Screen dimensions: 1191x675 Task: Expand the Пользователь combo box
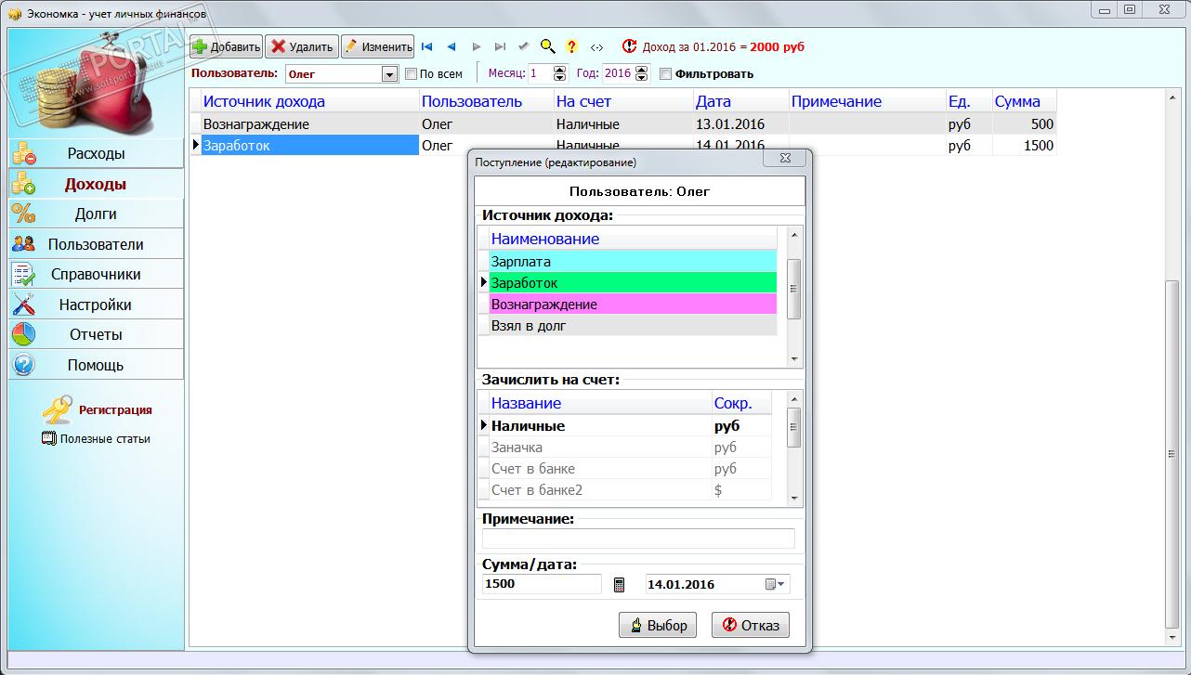390,74
